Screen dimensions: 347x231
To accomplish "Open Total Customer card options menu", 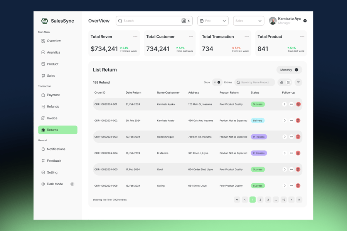I will coord(191,37).
